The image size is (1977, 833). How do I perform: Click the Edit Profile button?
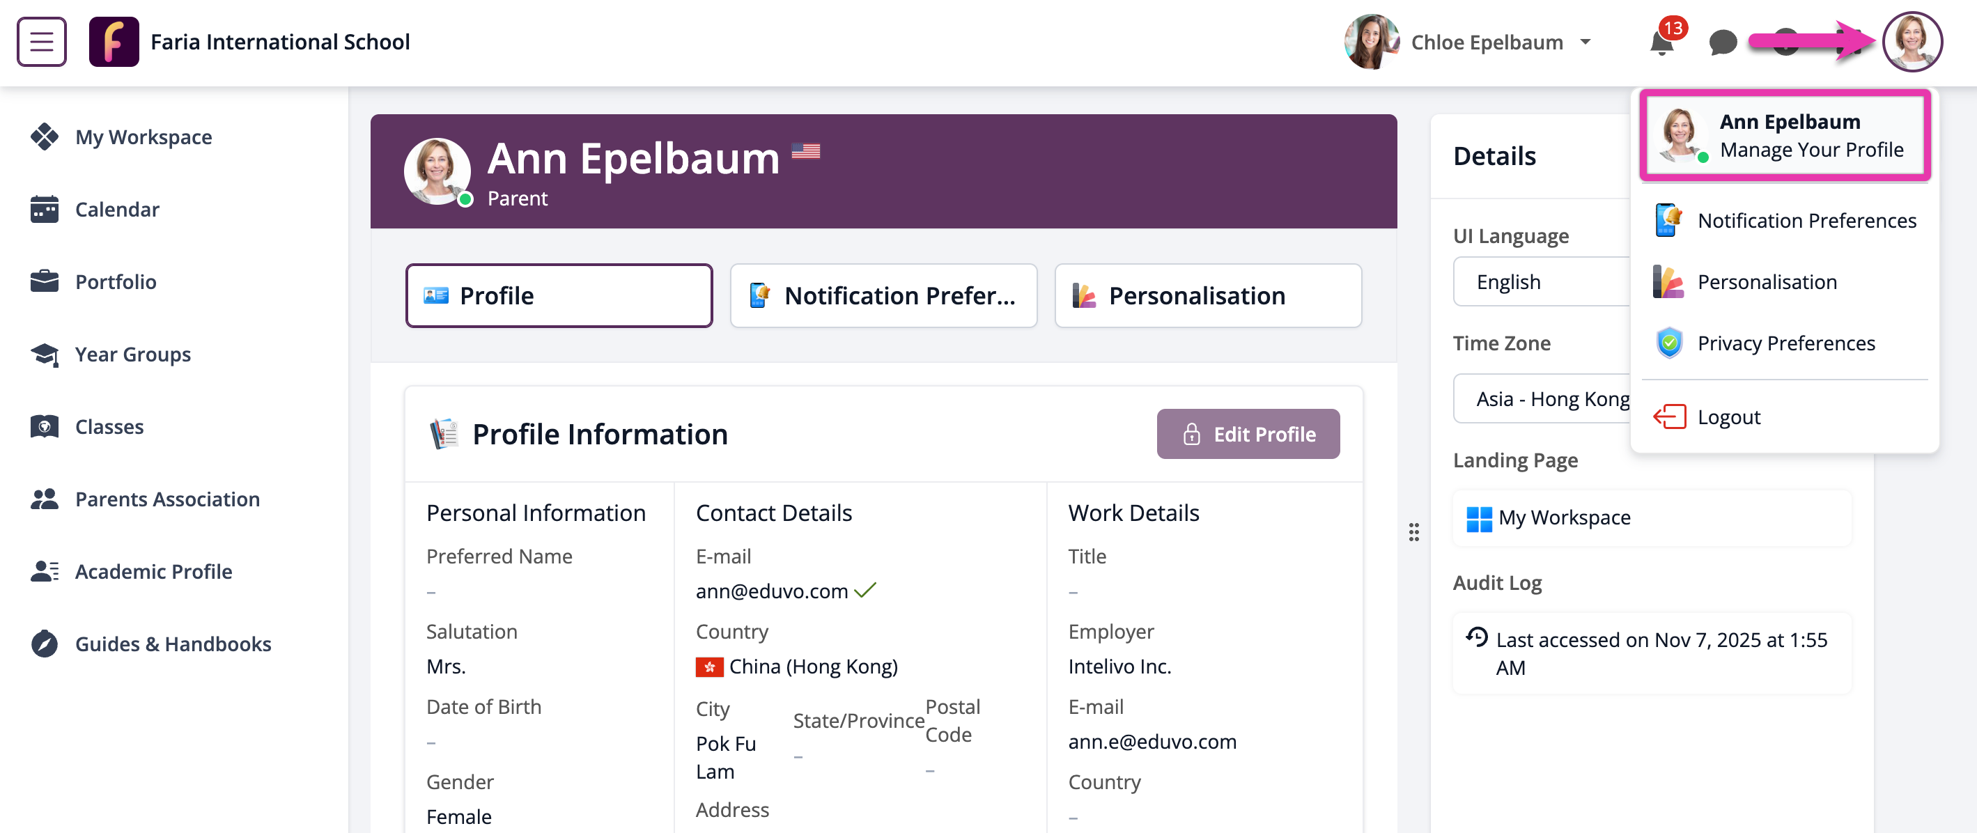coord(1248,433)
